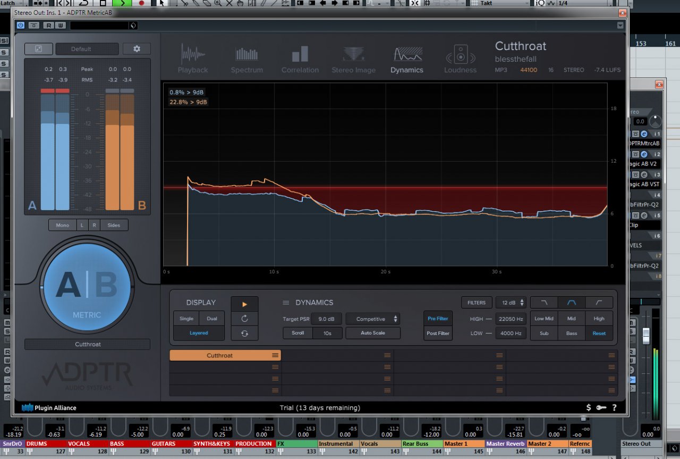Viewport: 680px width, 459px height.
Task: Click the orange play button in Display section
Action: pyautogui.click(x=244, y=304)
